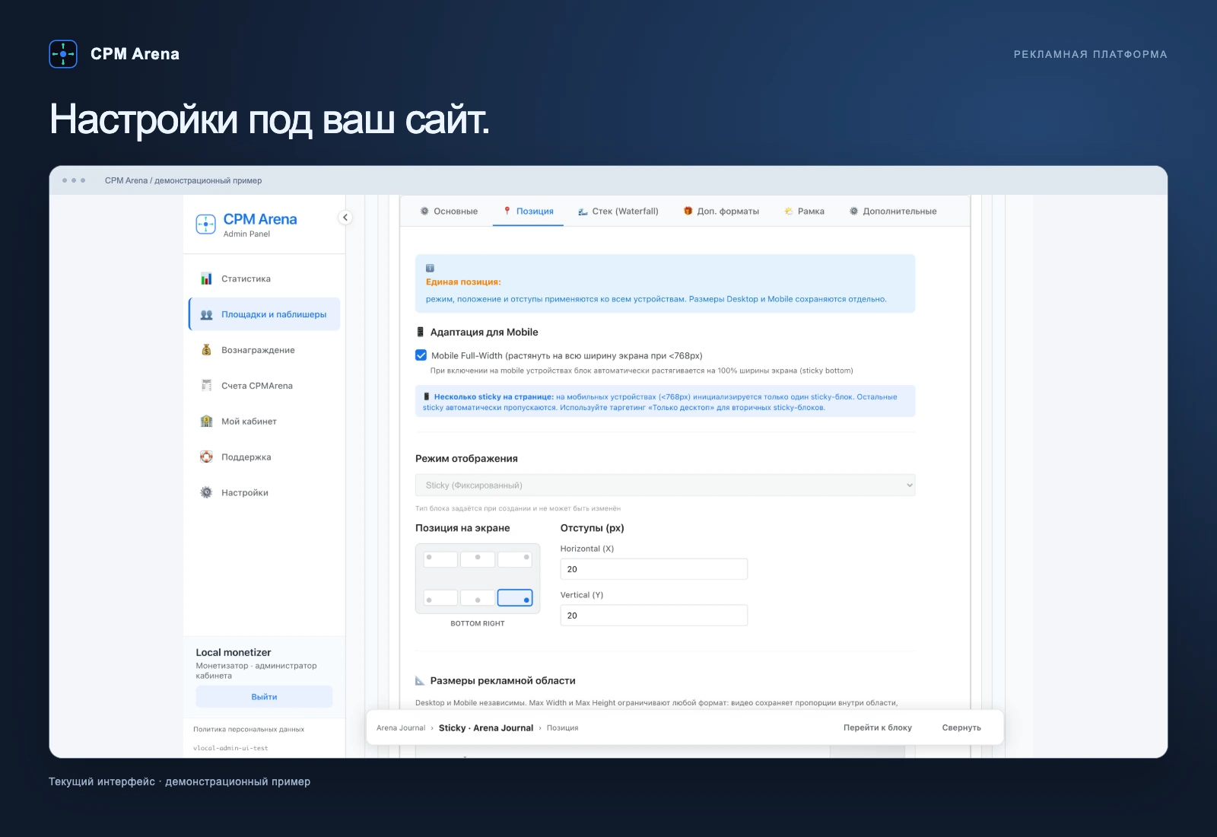The height and width of the screenshot is (837, 1217).
Task: Select top center screen position
Action: click(x=478, y=559)
